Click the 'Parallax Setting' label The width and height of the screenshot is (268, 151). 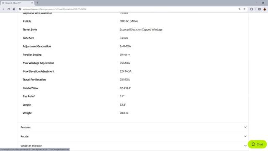[x=32, y=55]
